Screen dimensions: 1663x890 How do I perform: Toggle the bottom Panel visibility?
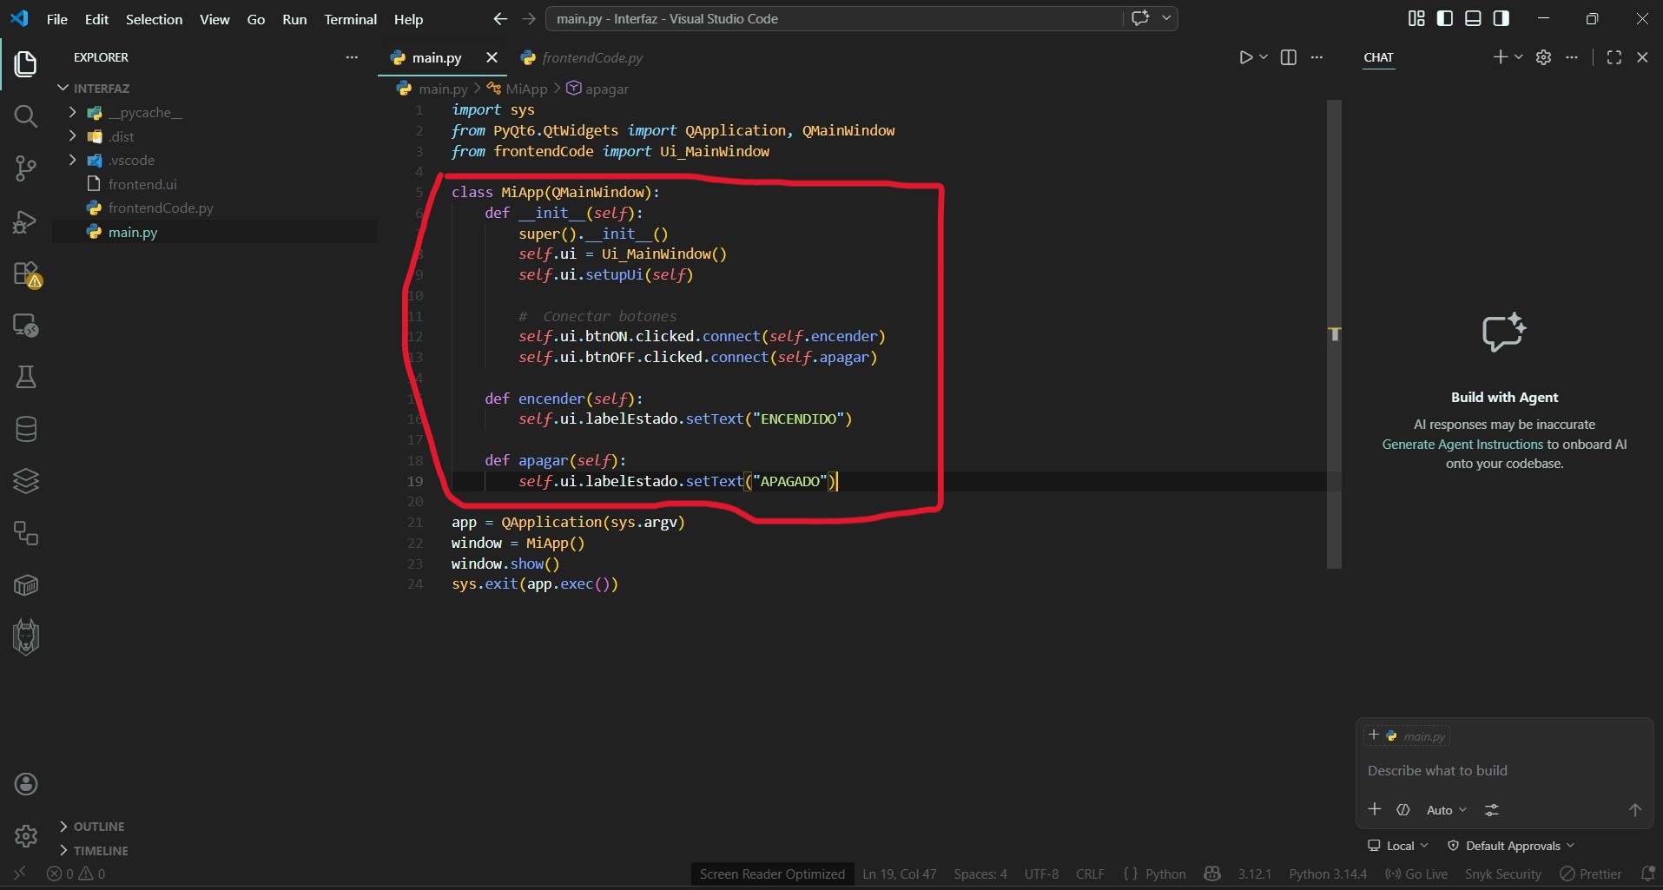(1473, 18)
